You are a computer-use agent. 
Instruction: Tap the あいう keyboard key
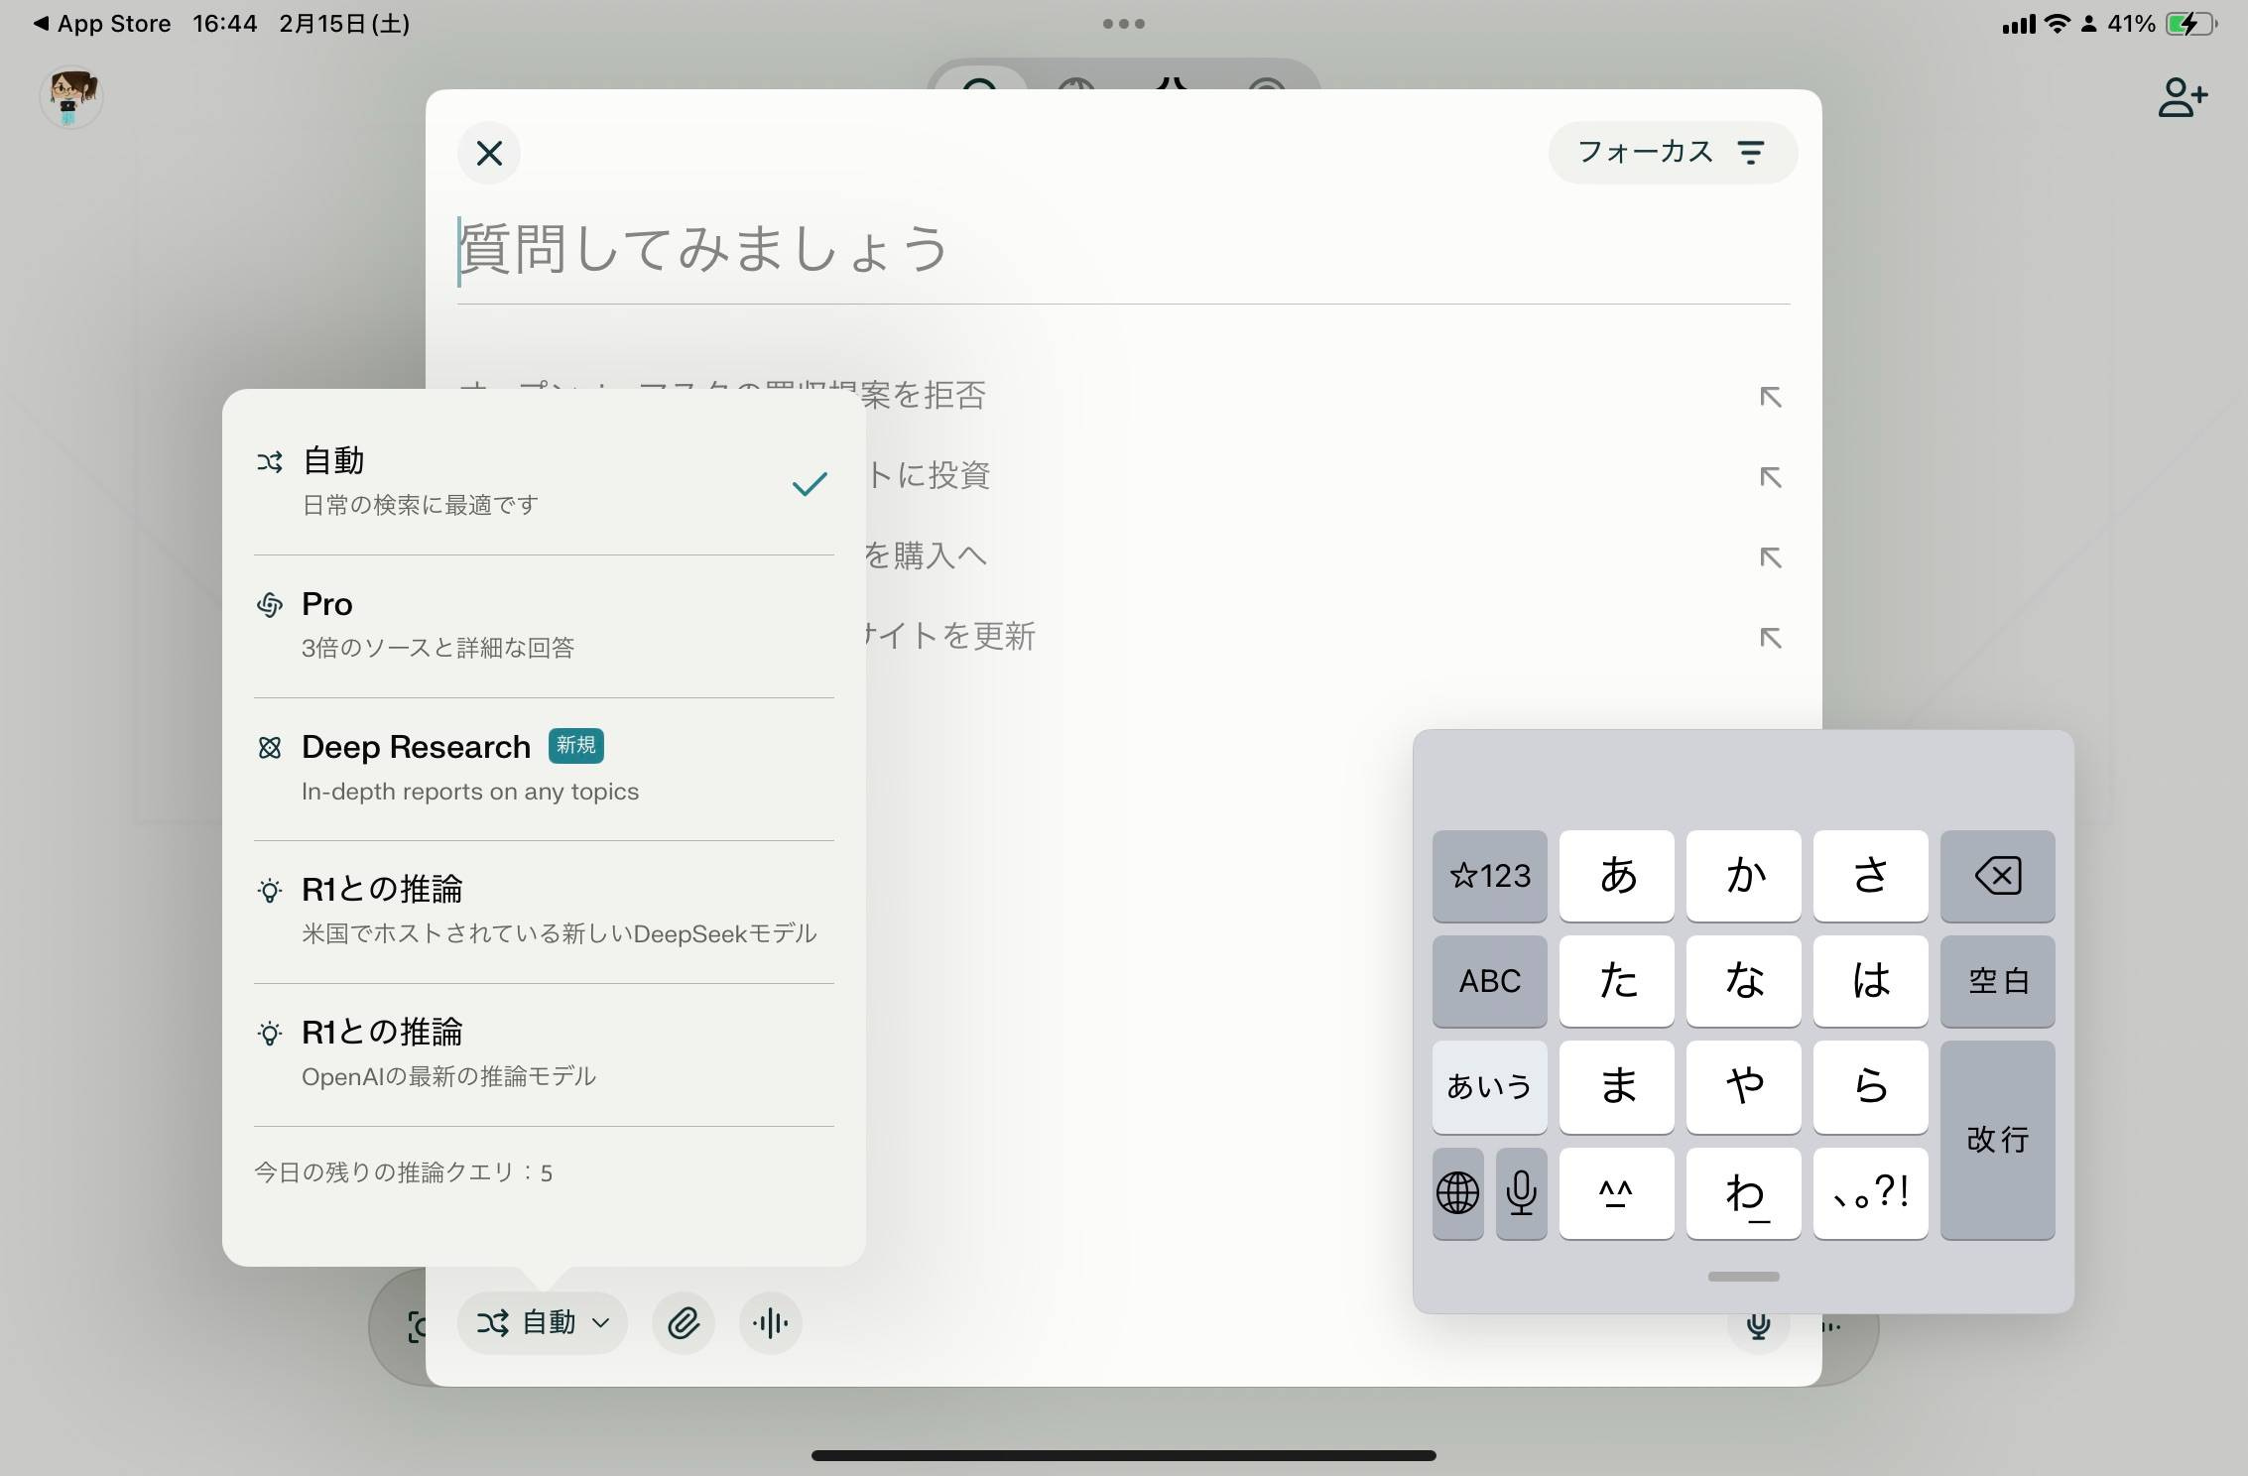pyautogui.click(x=1490, y=1086)
